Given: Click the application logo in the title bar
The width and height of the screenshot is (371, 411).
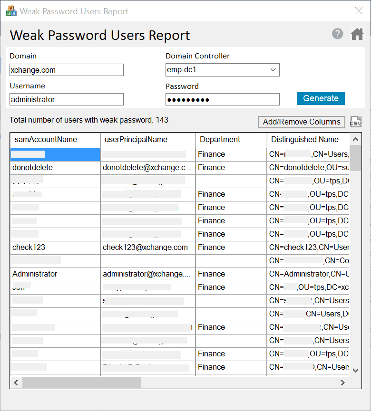Looking at the screenshot, I should pyautogui.click(x=11, y=10).
